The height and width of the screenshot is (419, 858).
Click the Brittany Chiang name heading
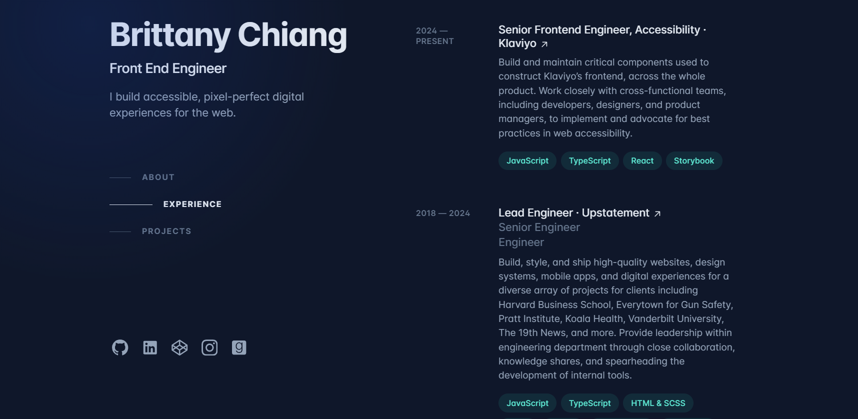pos(228,35)
